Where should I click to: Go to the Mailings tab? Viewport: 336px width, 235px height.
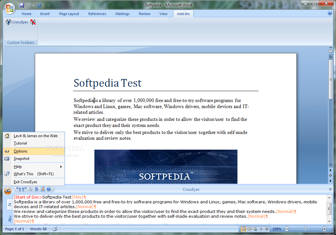coord(122,14)
